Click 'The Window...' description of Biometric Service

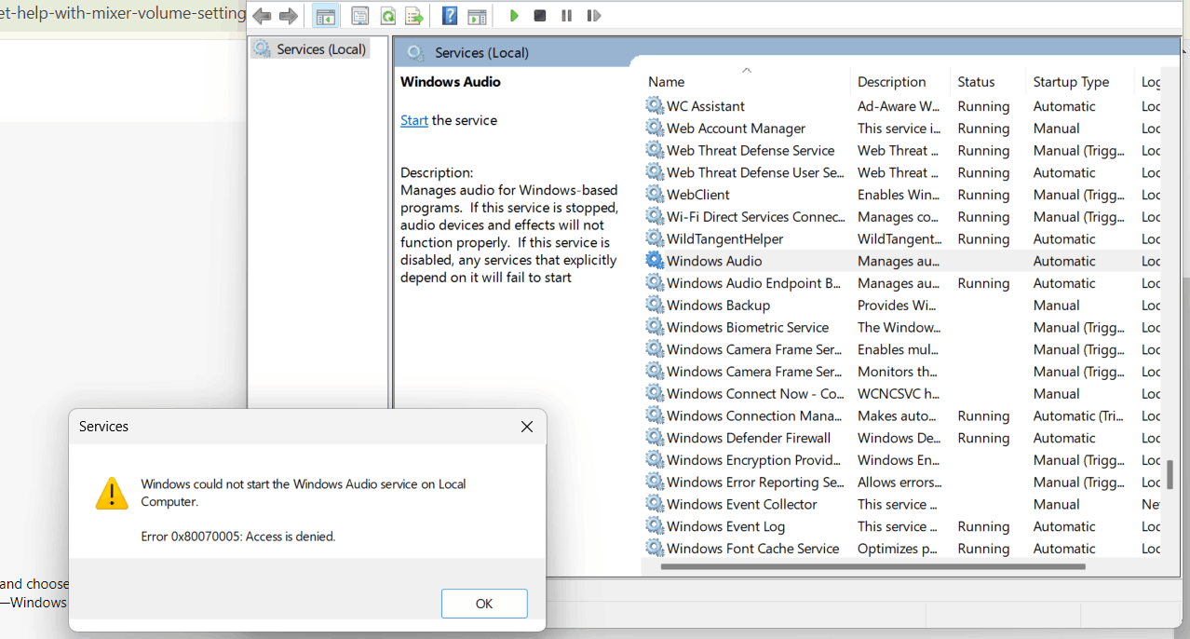pos(899,327)
